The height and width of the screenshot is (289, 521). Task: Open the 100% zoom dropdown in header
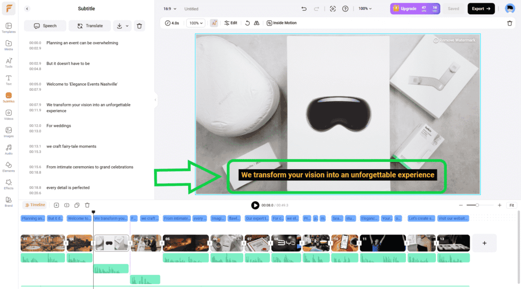365,9
